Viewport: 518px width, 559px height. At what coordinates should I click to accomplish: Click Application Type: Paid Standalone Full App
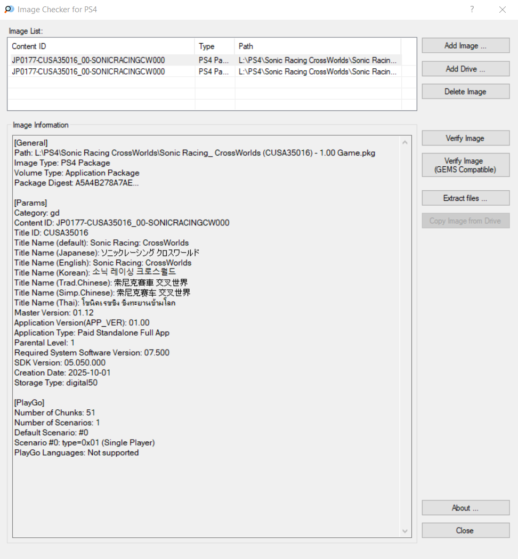click(92, 333)
